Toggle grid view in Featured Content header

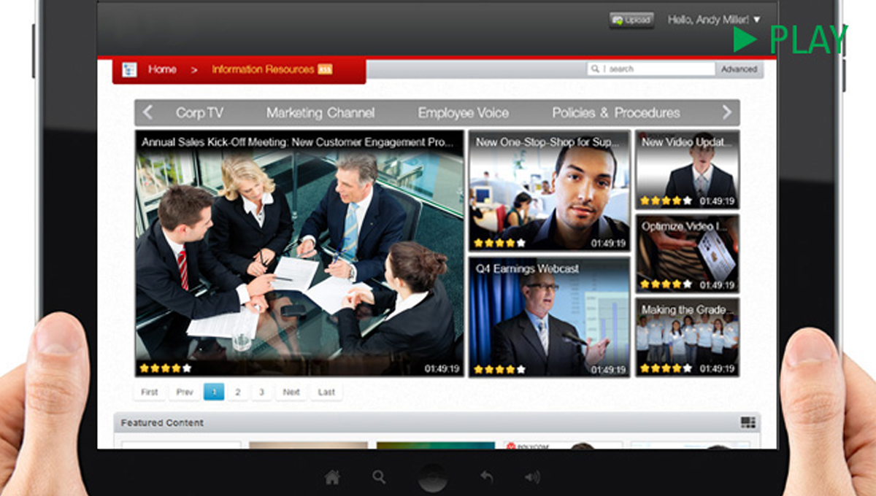[x=748, y=422]
